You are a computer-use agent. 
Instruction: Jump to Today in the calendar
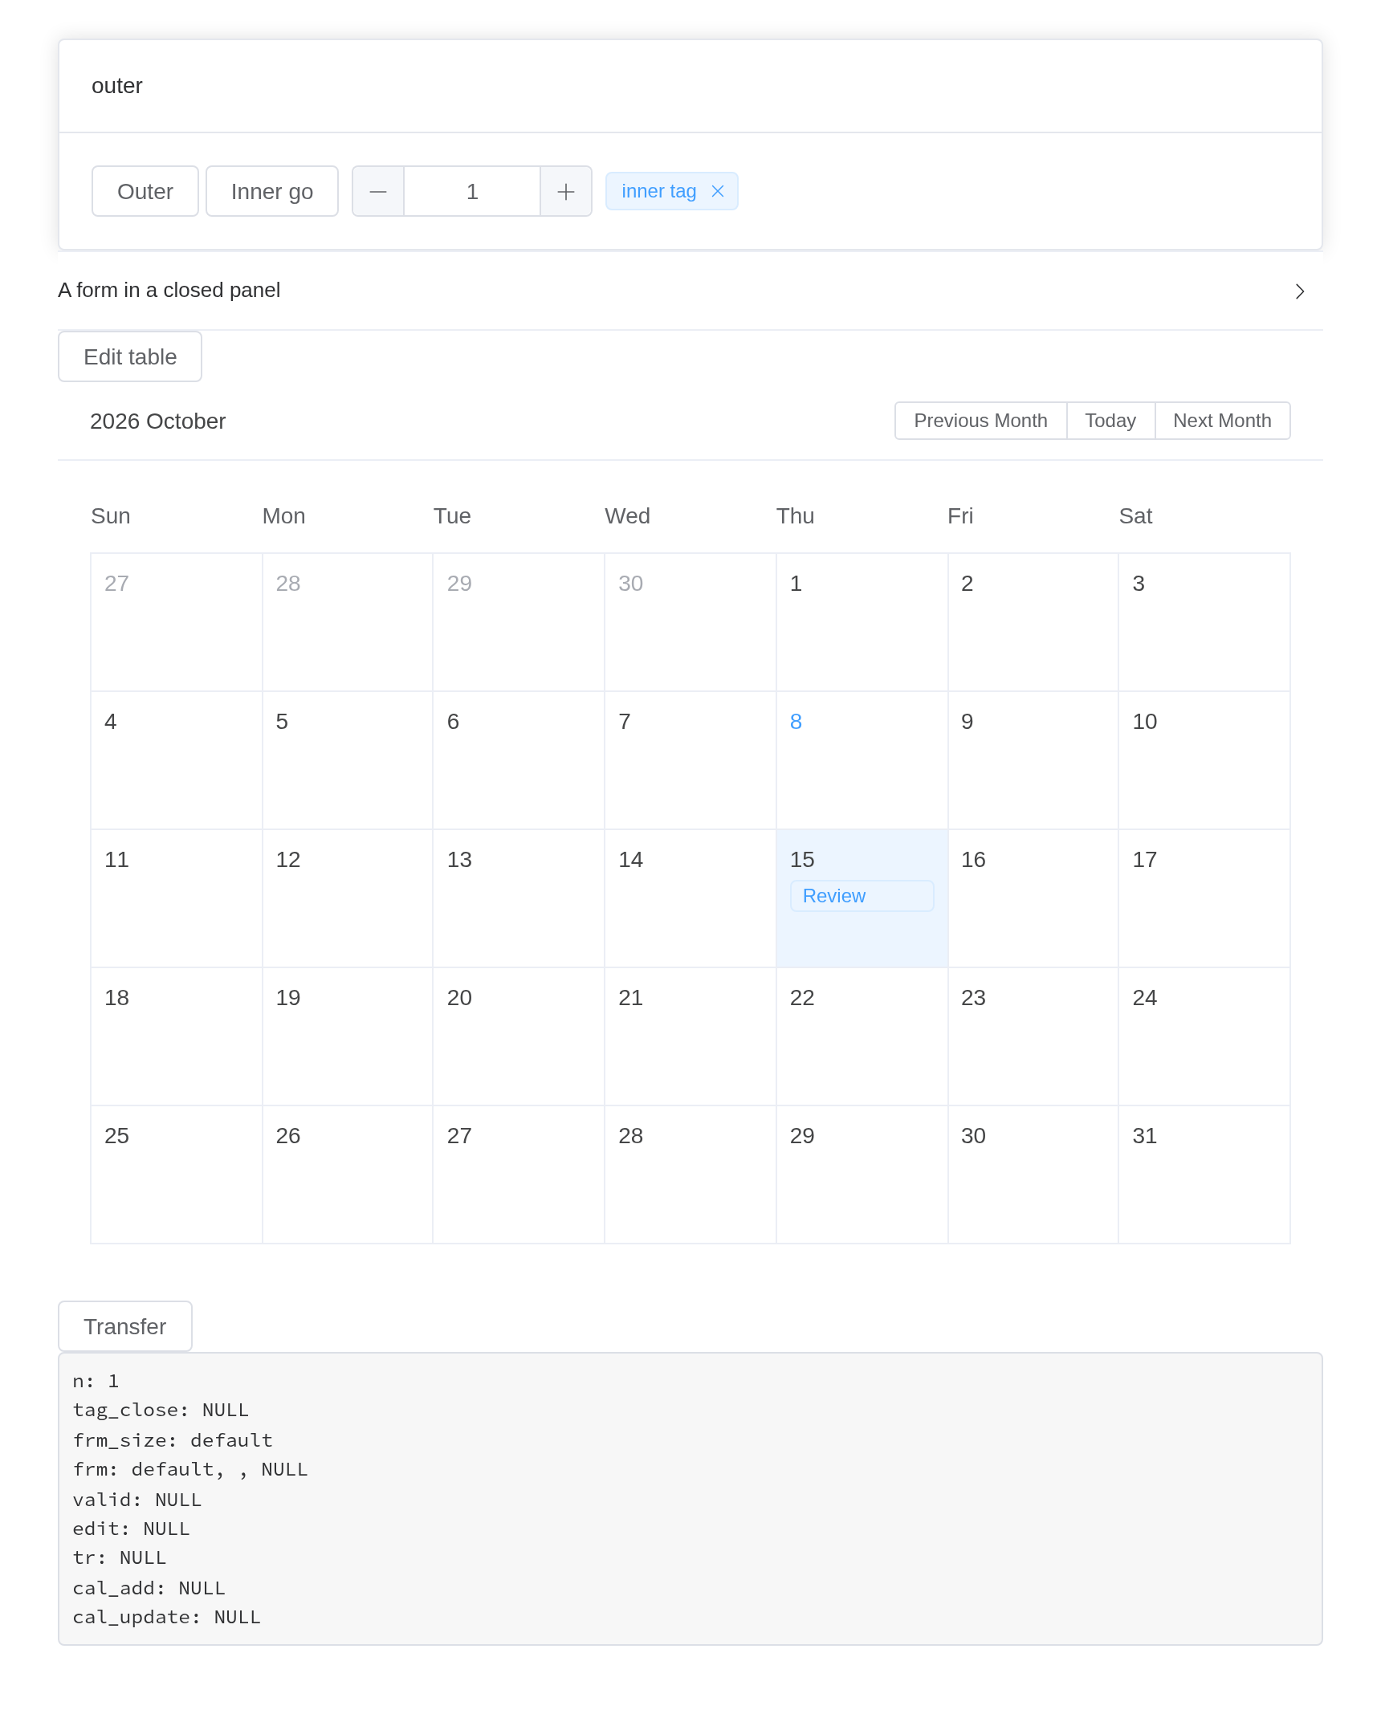(1110, 421)
